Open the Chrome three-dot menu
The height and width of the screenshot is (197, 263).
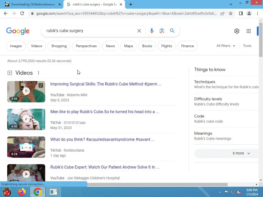coord(257,13)
